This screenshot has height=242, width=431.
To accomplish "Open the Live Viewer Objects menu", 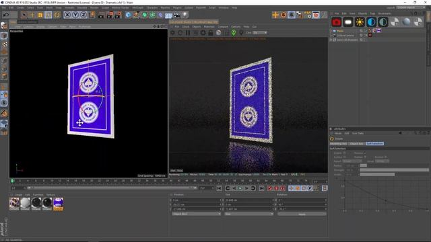I will (197, 27).
